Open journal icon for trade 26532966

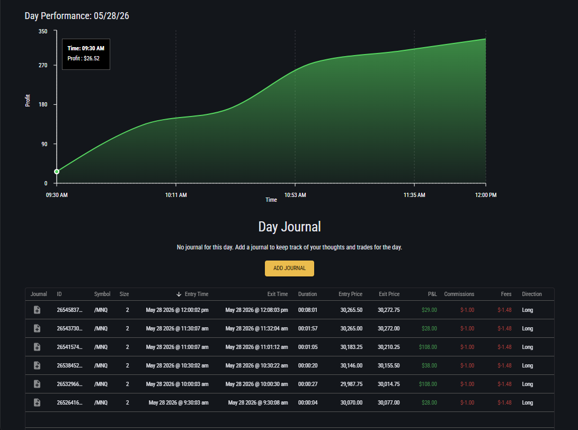(x=37, y=384)
